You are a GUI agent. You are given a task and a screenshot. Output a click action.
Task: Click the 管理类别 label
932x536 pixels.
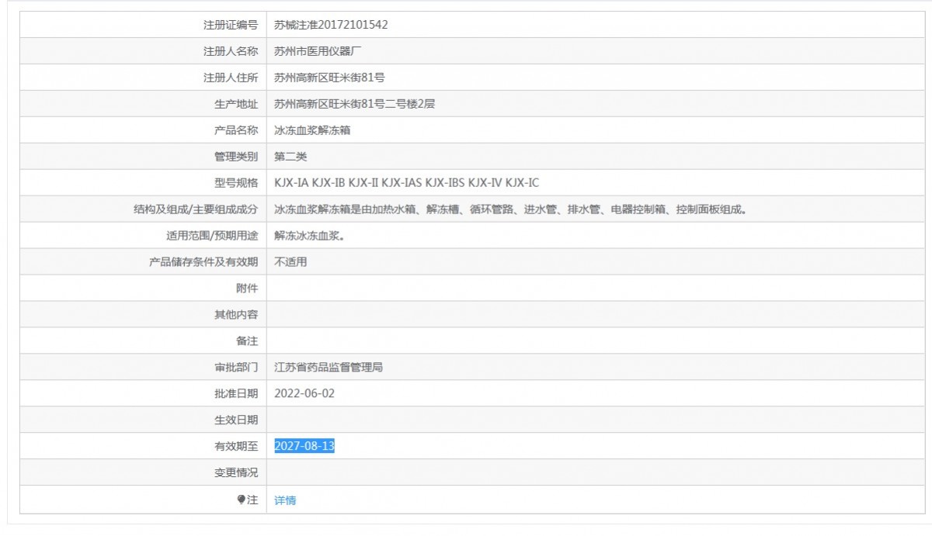coord(236,157)
